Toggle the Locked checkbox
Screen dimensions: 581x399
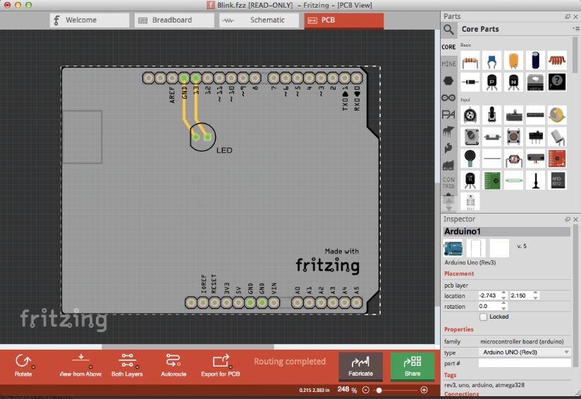[483, 317]
